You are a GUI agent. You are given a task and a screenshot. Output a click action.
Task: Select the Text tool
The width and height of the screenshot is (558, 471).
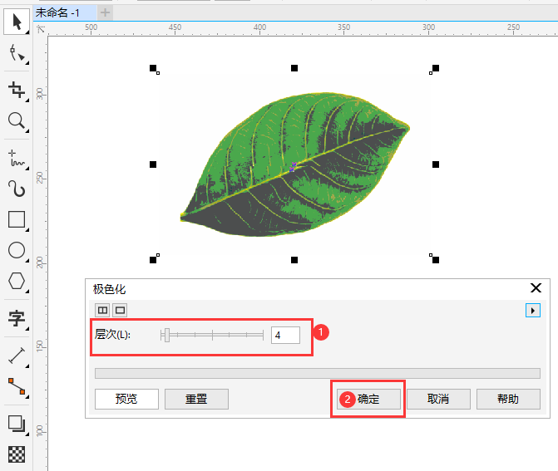(17, 318)
